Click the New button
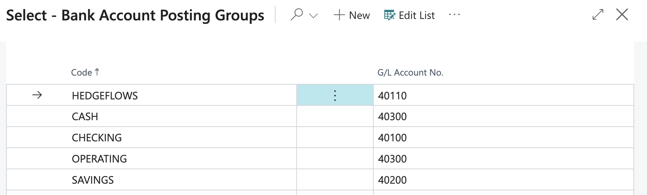 tap(352, 15)
